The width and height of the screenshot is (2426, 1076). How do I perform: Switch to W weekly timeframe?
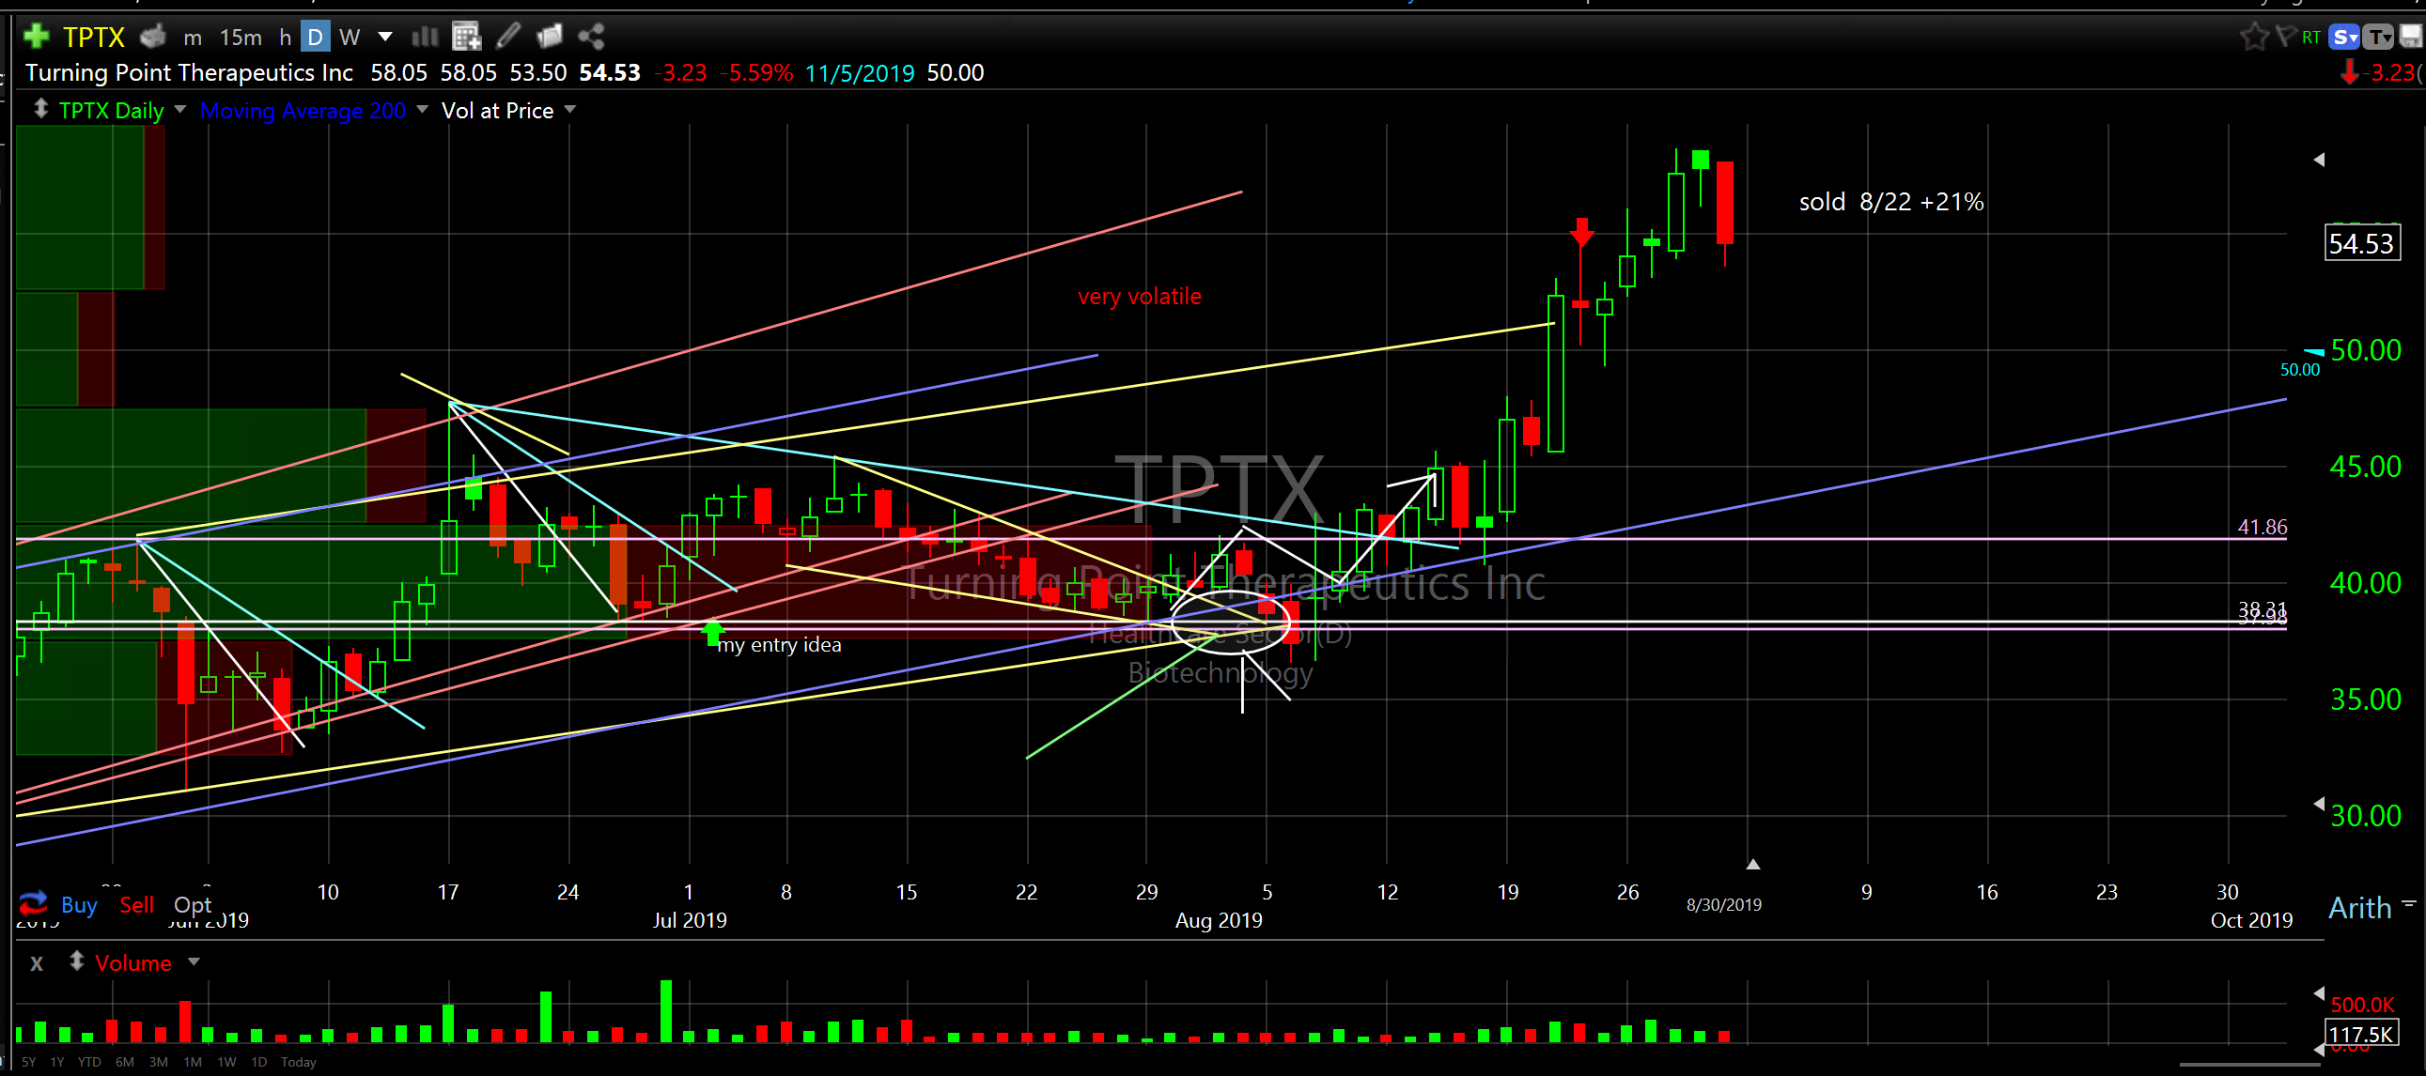pos(350,38)
